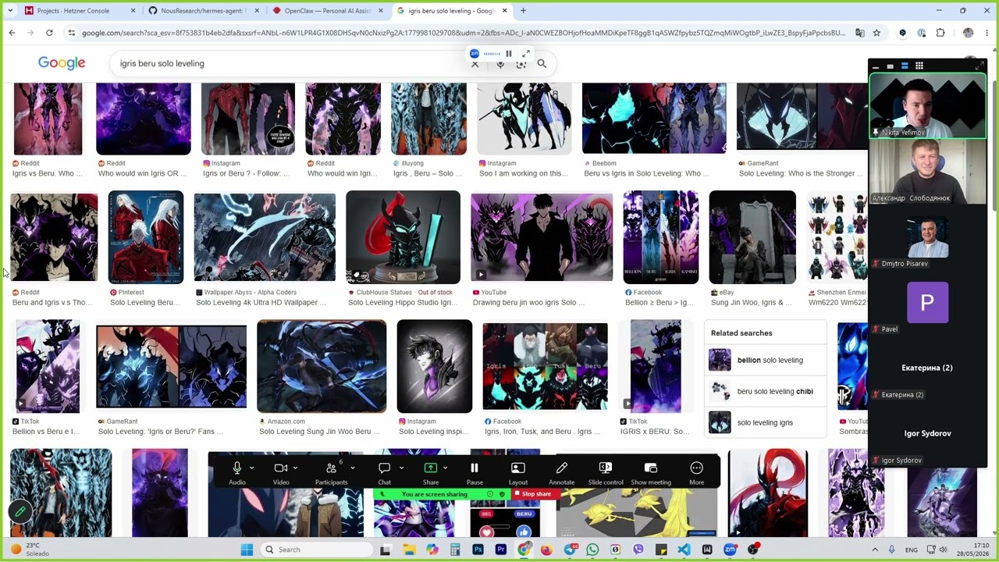Image resolution: width=999 pixels, height=562 pixels.
Task: Toggle Zoom microphone Audio button
Action: click(236, 473)
